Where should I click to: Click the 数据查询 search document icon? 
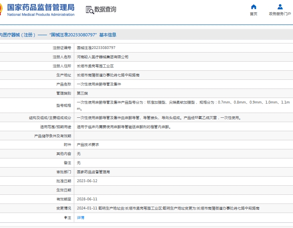pyautogui.click(x=90, y=10)
